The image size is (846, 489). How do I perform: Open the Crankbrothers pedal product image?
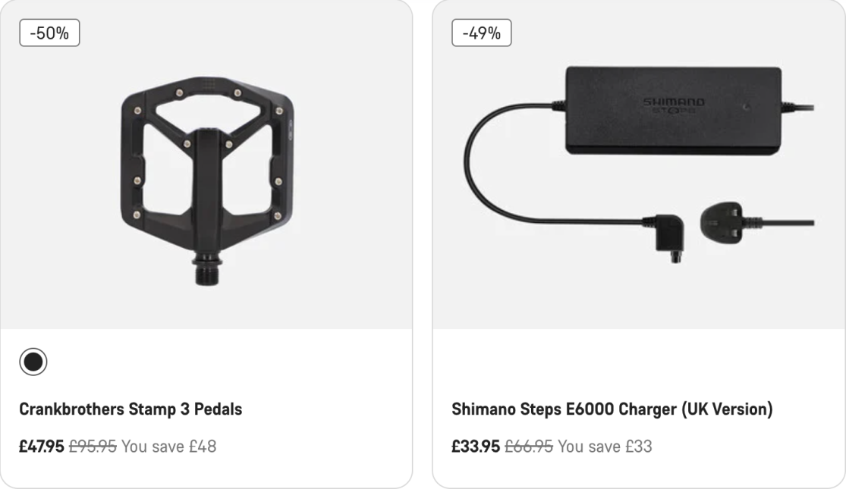(207, 165)
